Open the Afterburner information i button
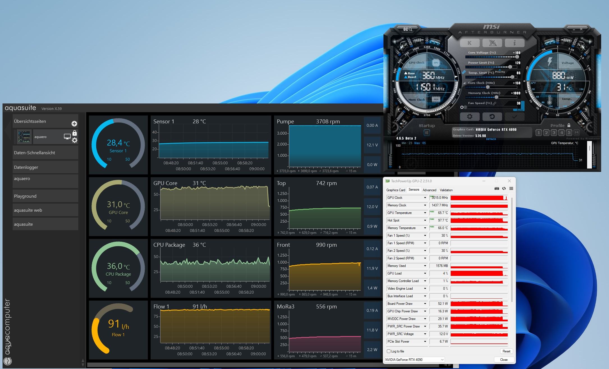Viewport: 609px width, 369px height. 514,43
